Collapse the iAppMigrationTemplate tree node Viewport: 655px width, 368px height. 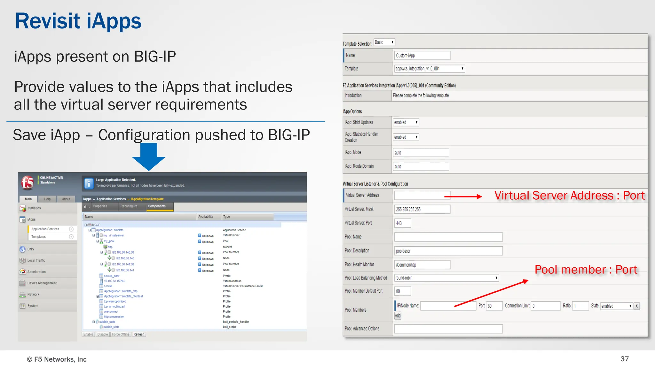click(90, 230)
